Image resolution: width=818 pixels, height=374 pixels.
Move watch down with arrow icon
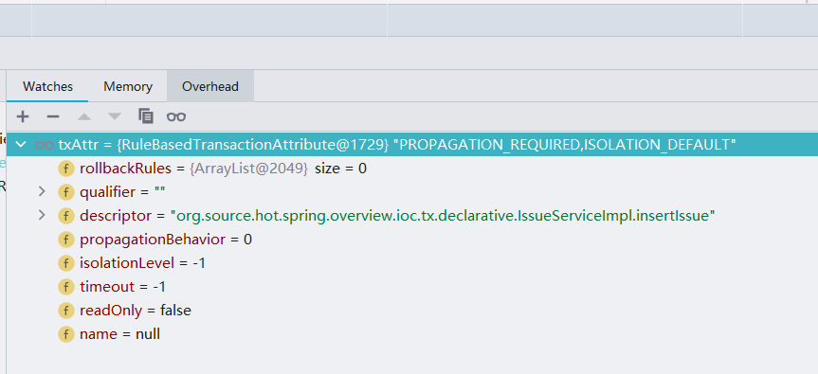[115, 116]
